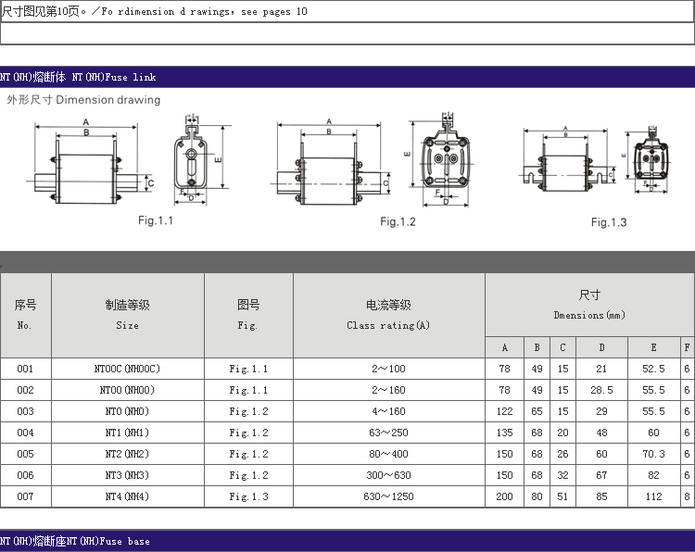The image size is (695, 552).
Task: Click the 'NT4(NH4)' size cell
Action: [x=127, y=496]
